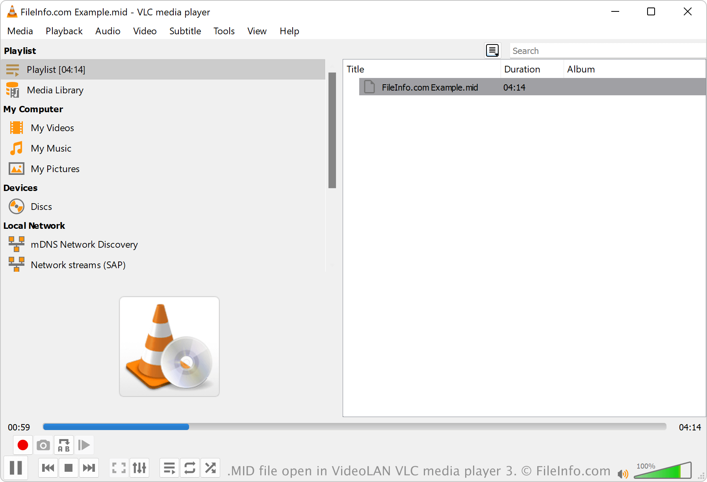The image size is (707, 482).
Task: Toggle the playlist panel button
Action: tap(169, 468)
